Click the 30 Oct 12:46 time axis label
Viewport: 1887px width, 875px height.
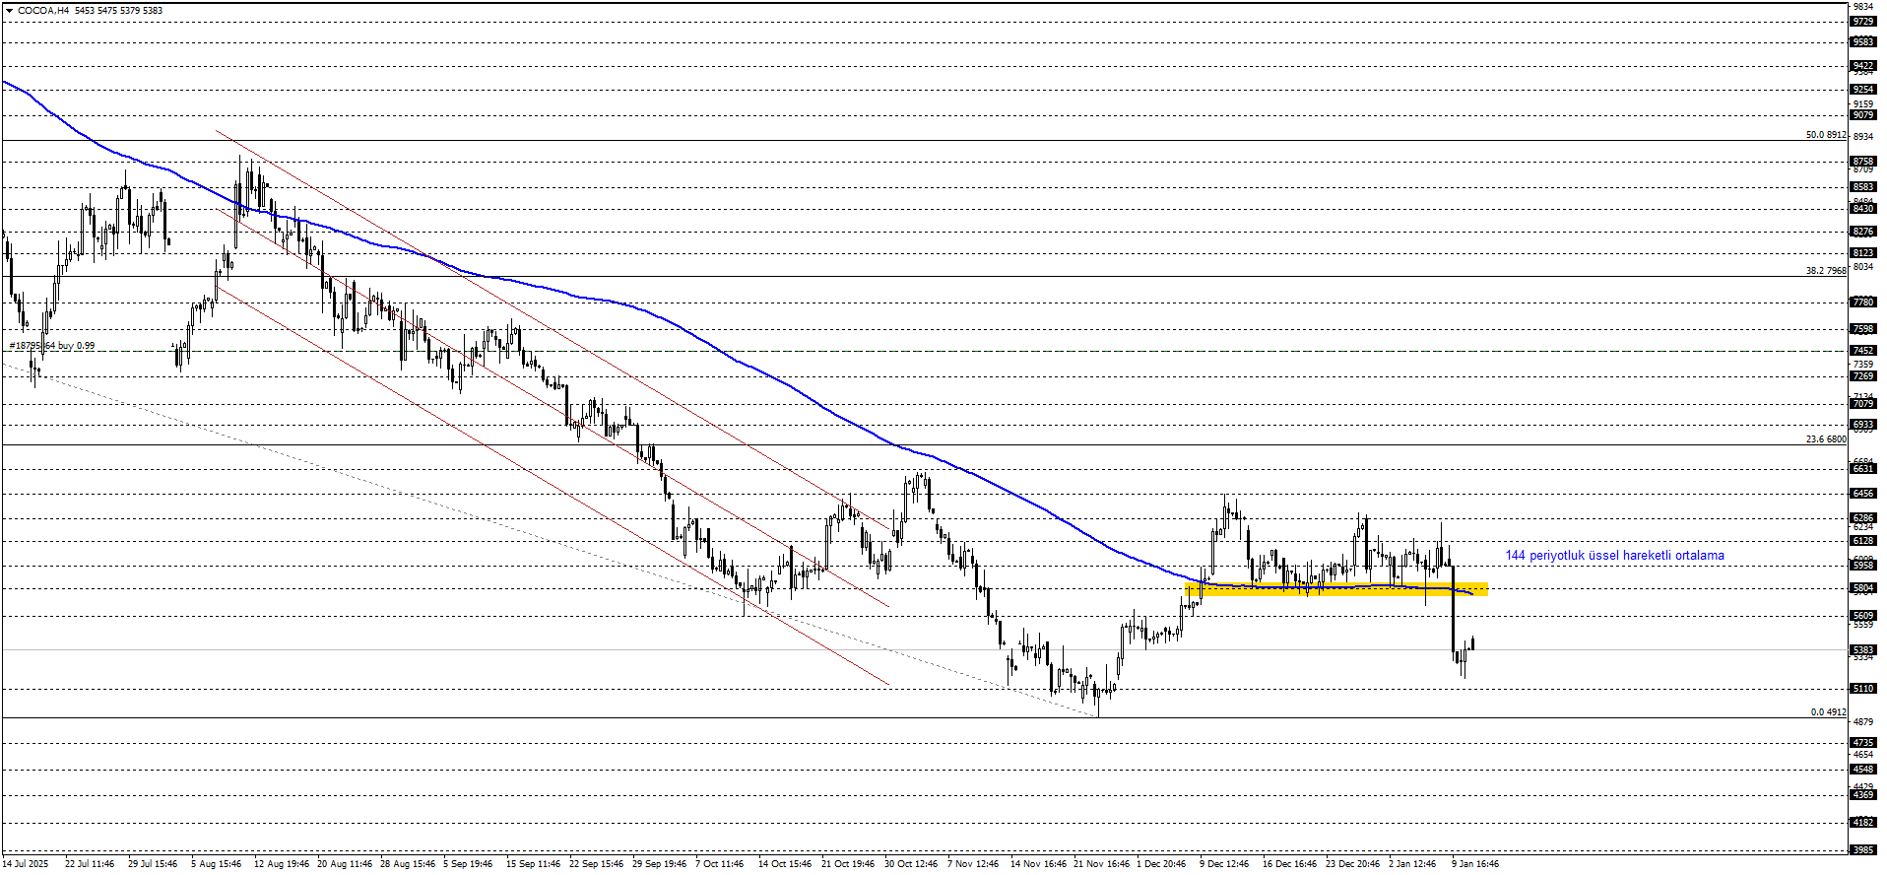(910, 864)
